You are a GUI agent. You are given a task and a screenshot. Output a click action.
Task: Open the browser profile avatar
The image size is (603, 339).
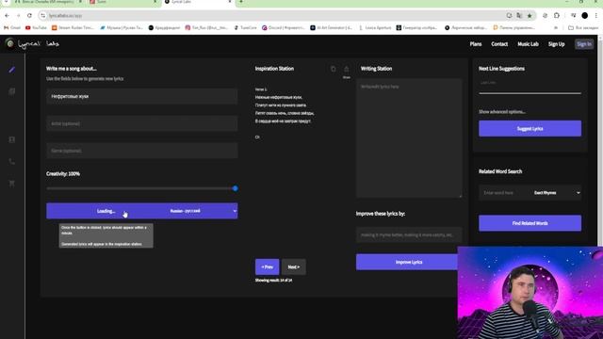point(584,15)
